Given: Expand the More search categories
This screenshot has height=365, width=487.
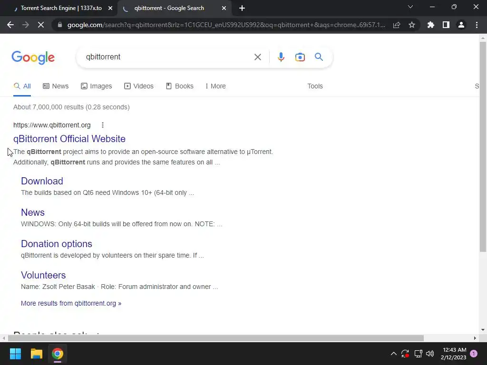Looking at the screenshot, I should 215,86.
